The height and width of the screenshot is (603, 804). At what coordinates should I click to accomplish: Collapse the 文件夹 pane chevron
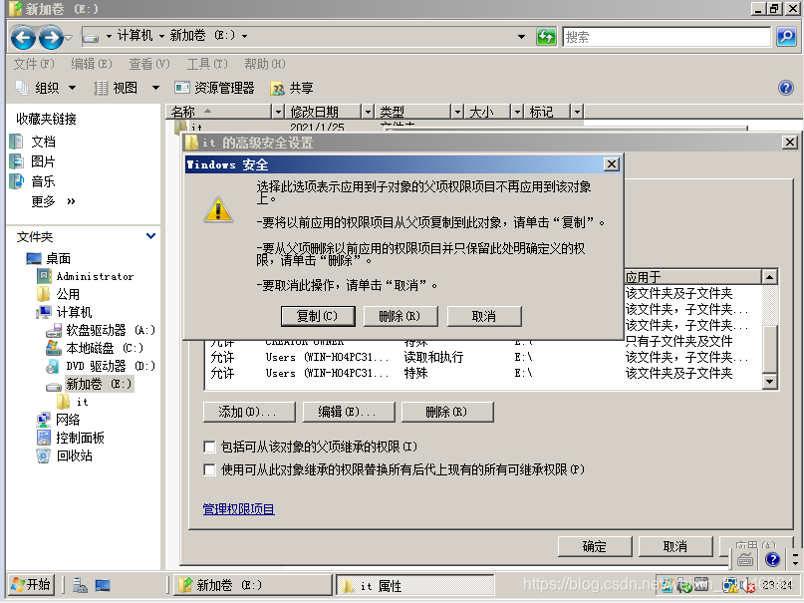(x=150, y=236)
